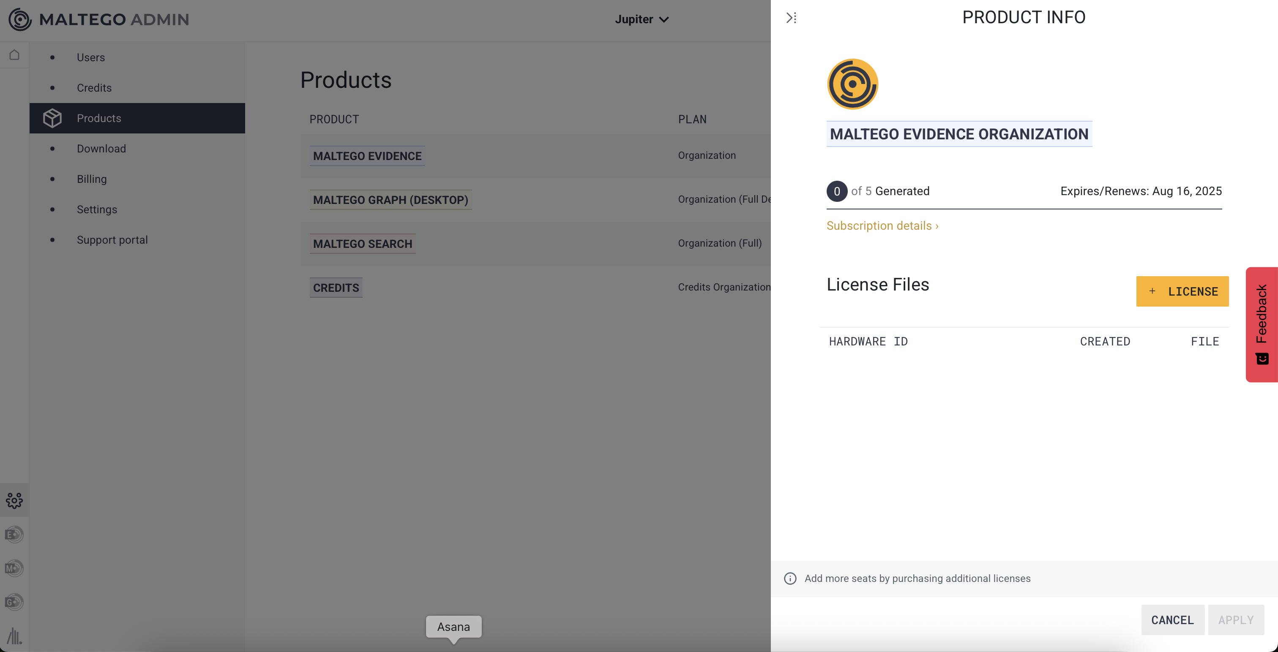Click the Products page heading
This screenshot has height=652, width=1278.
(346, 80)
